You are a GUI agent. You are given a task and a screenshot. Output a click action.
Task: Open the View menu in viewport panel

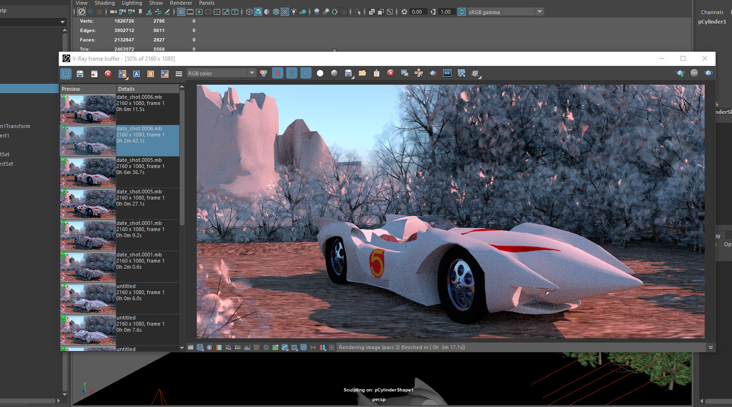coord(81,3)
